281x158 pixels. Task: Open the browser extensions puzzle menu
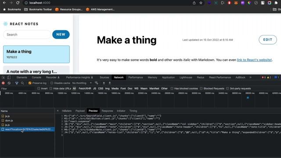point(276,3)
